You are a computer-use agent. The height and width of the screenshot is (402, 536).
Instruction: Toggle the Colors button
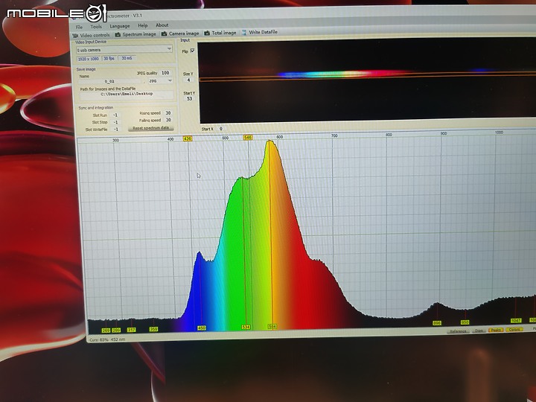[x=514, y=330]
